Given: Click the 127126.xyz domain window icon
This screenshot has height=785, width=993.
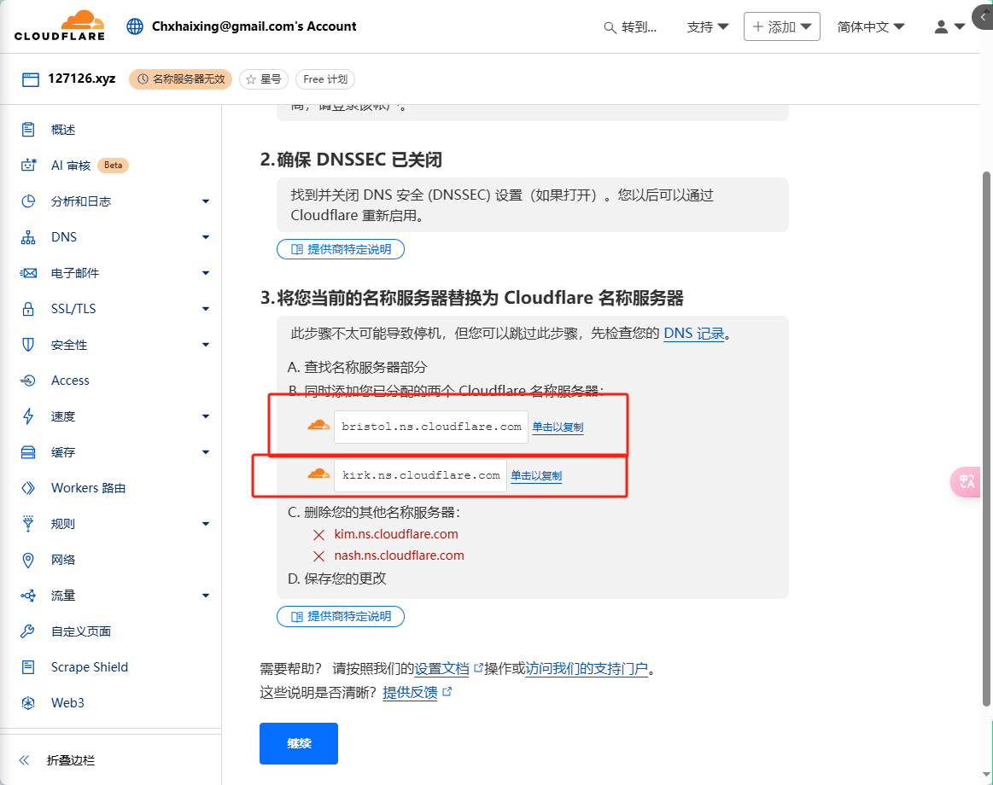Looking at the screenshot, I should 31,79.
